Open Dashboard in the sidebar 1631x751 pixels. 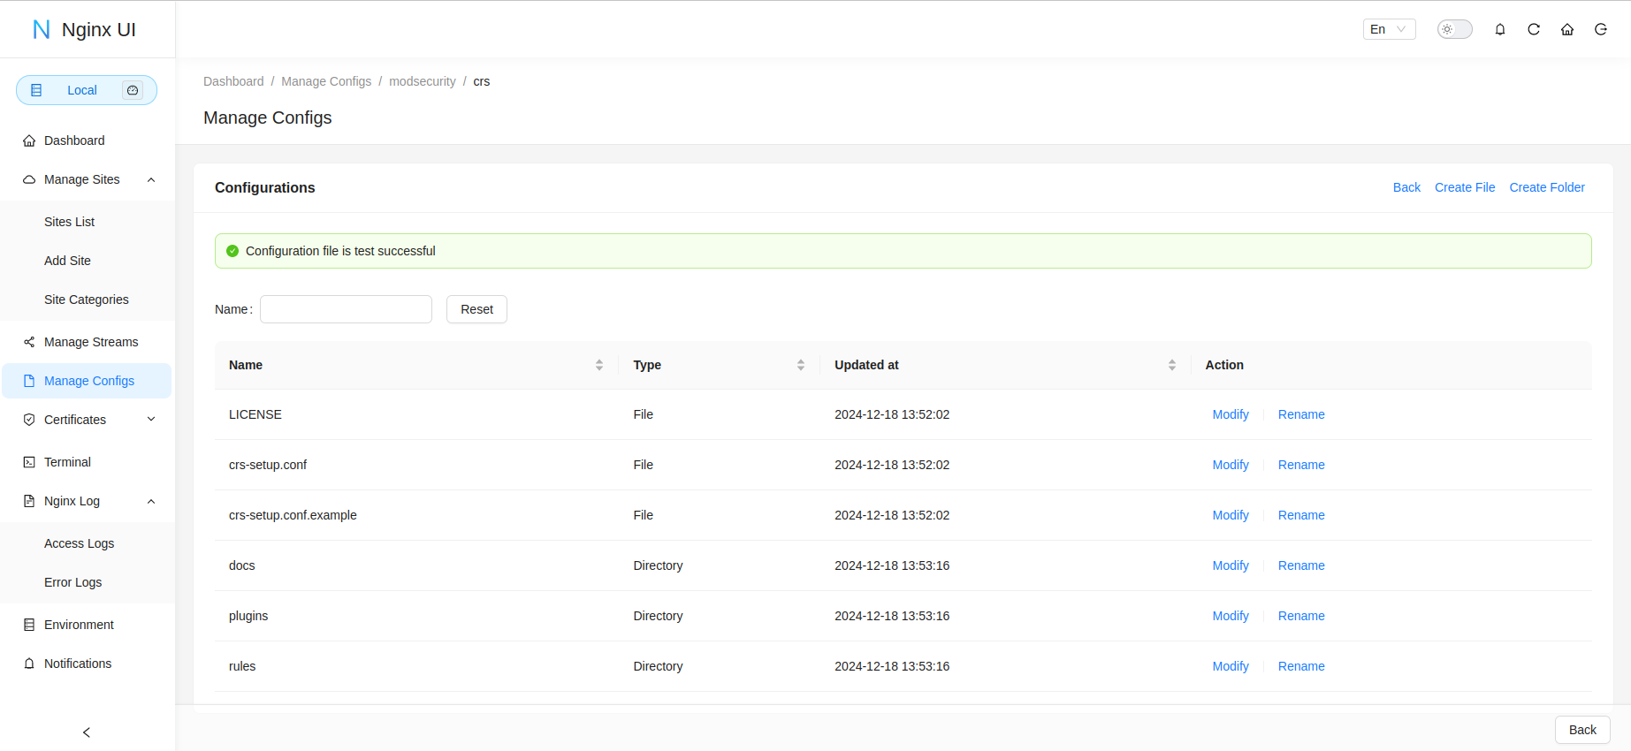pyautogui.click(x=87, y=140)
